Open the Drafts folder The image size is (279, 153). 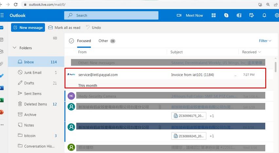click(x=36, y=83)
